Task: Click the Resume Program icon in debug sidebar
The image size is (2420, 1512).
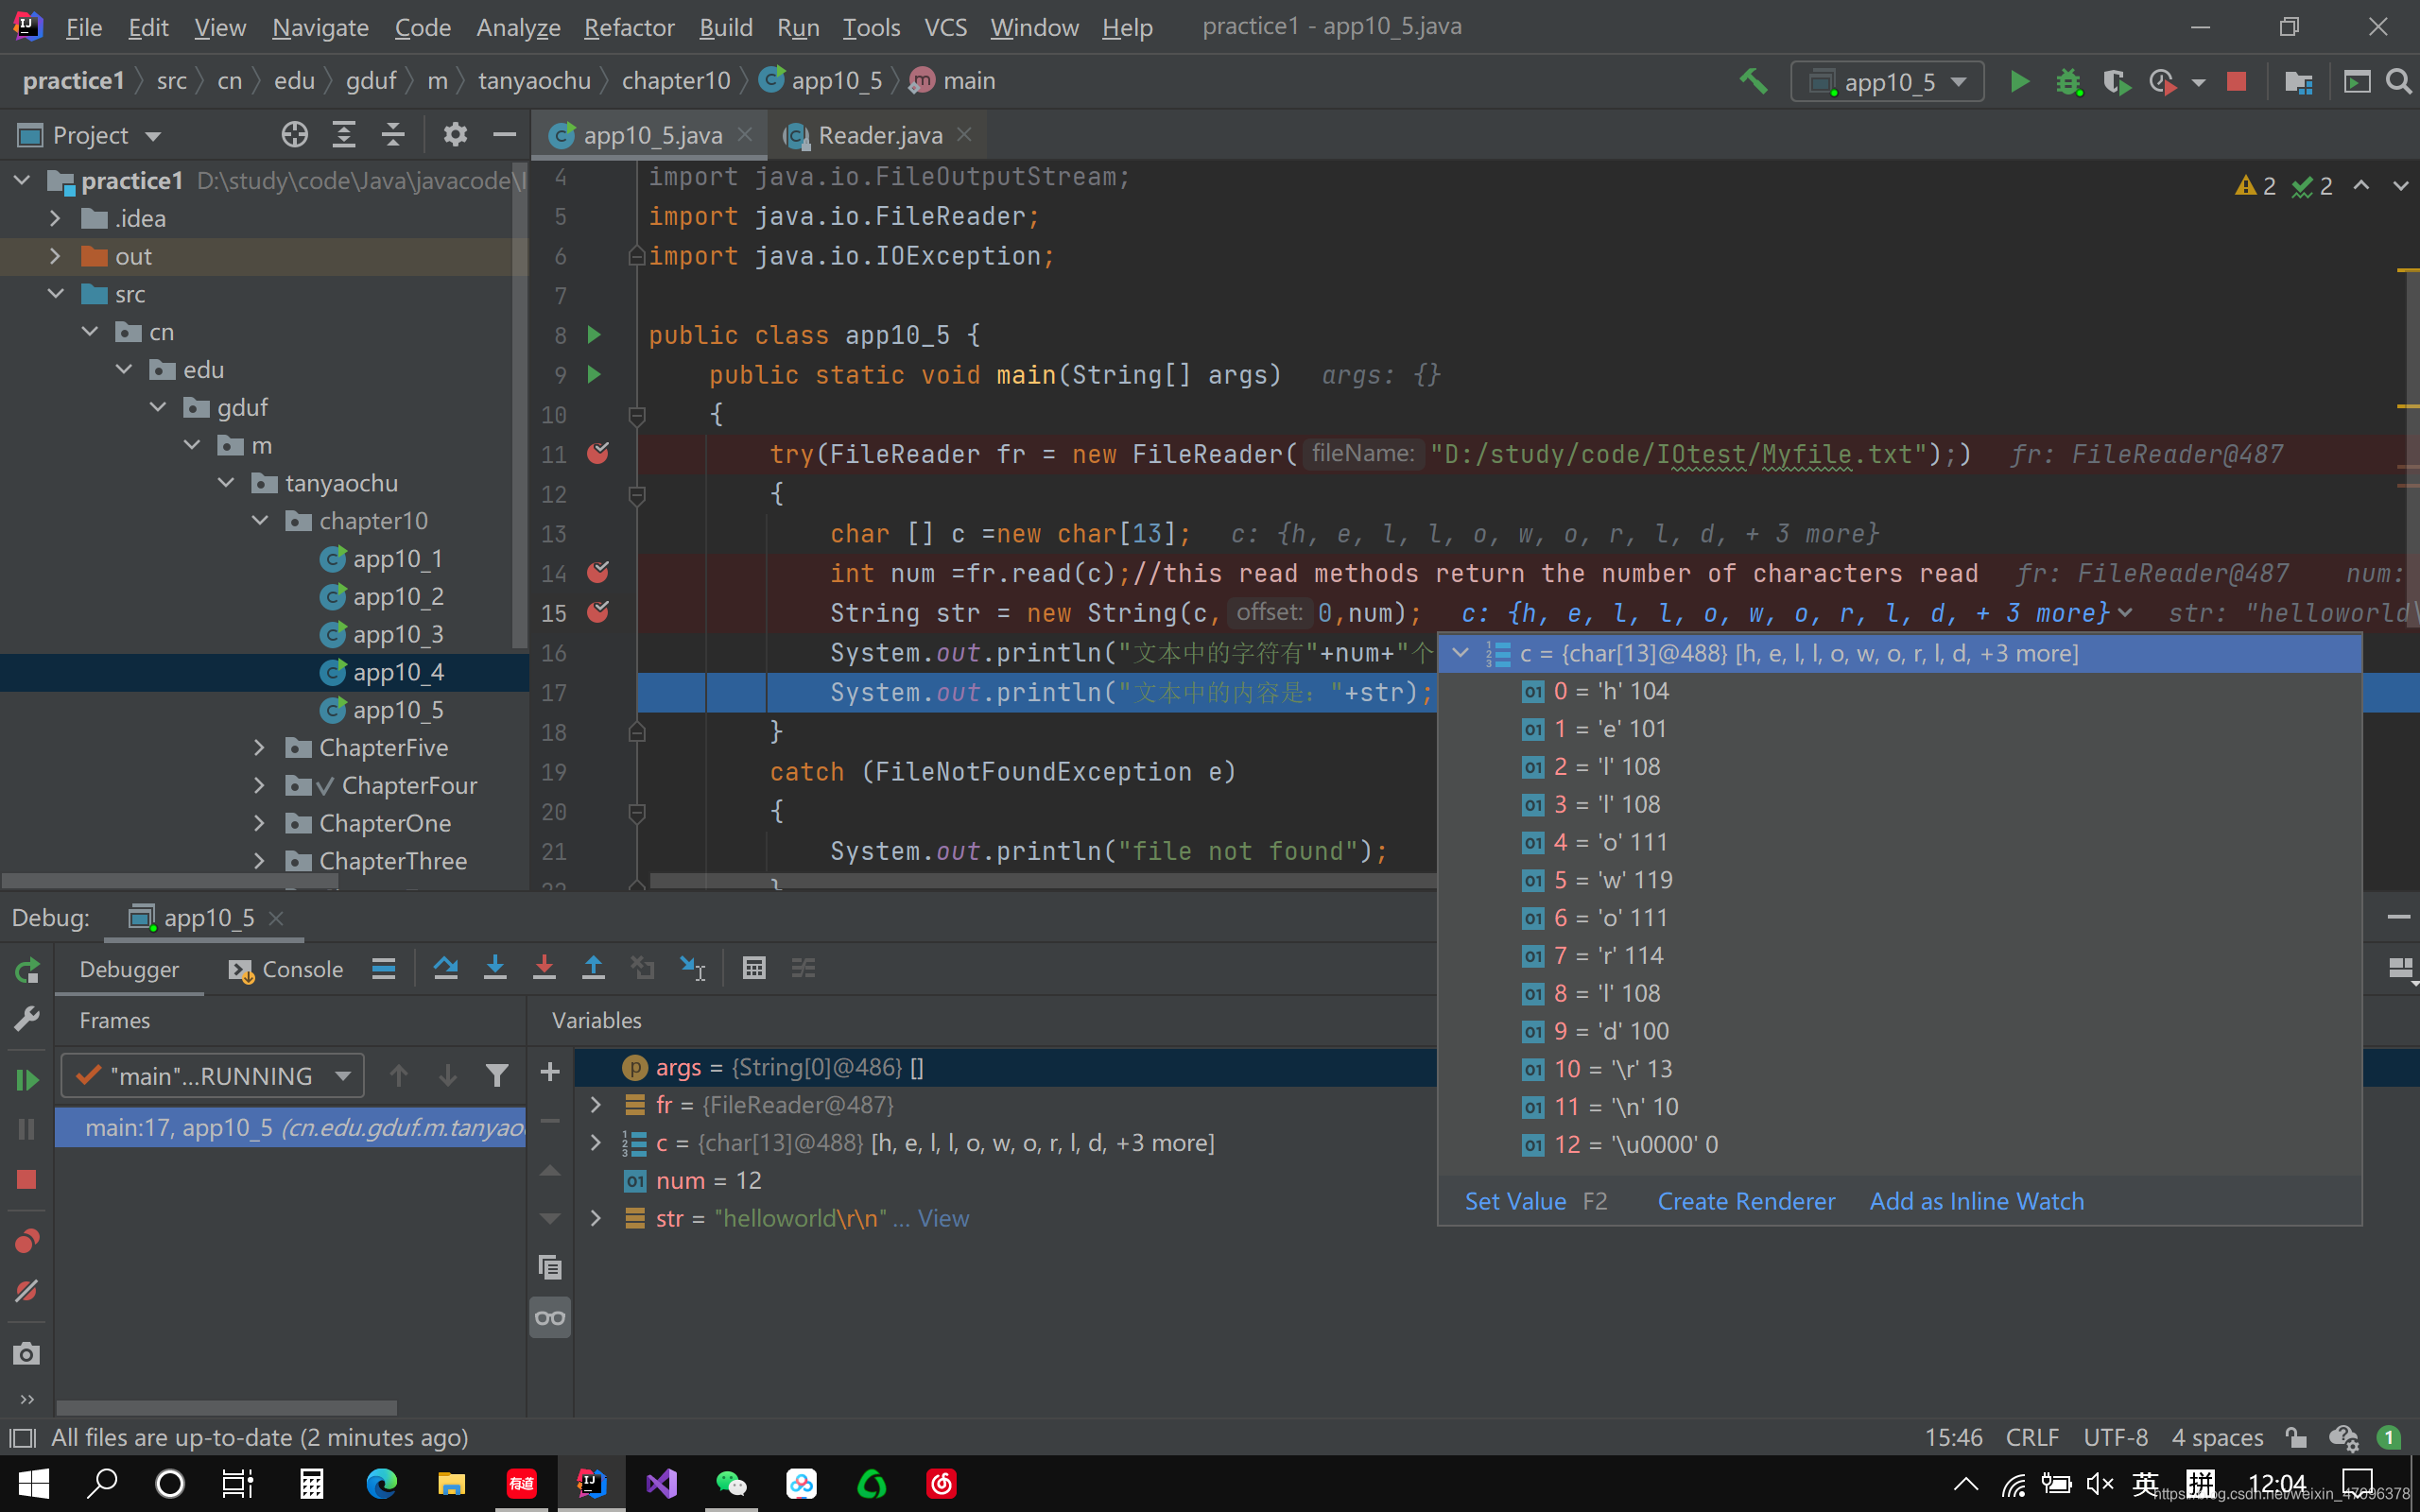Action: [x=27, y=1079]
